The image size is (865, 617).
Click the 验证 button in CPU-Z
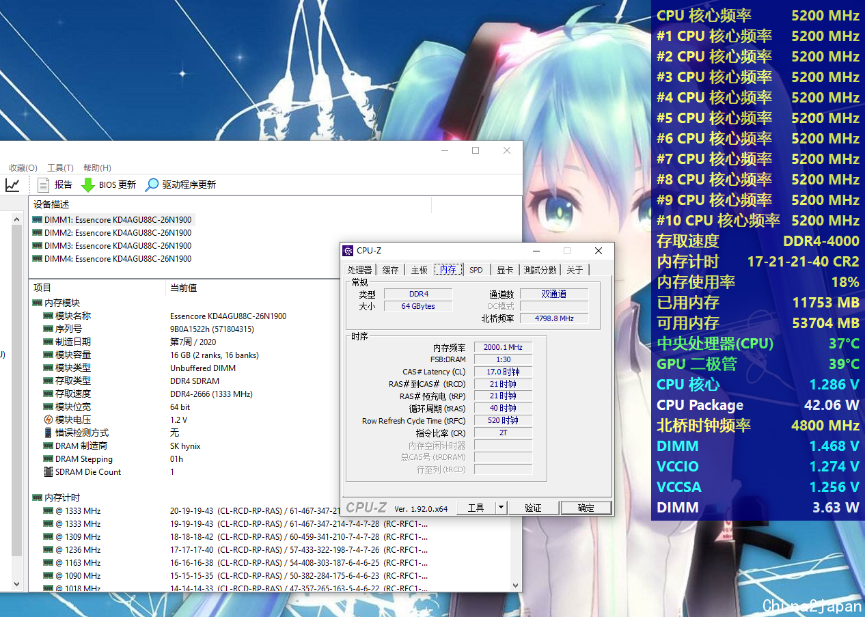[533, 508]
